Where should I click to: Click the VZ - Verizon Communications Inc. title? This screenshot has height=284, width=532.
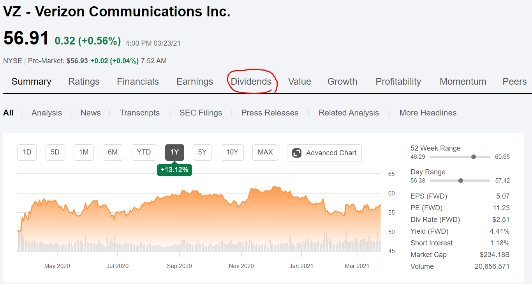click(x=117, y=11)
